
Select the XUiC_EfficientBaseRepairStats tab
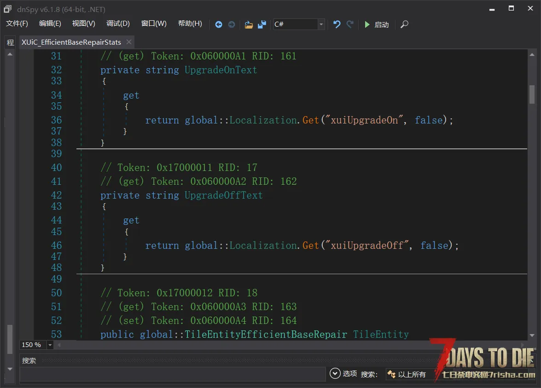(71, 42)
